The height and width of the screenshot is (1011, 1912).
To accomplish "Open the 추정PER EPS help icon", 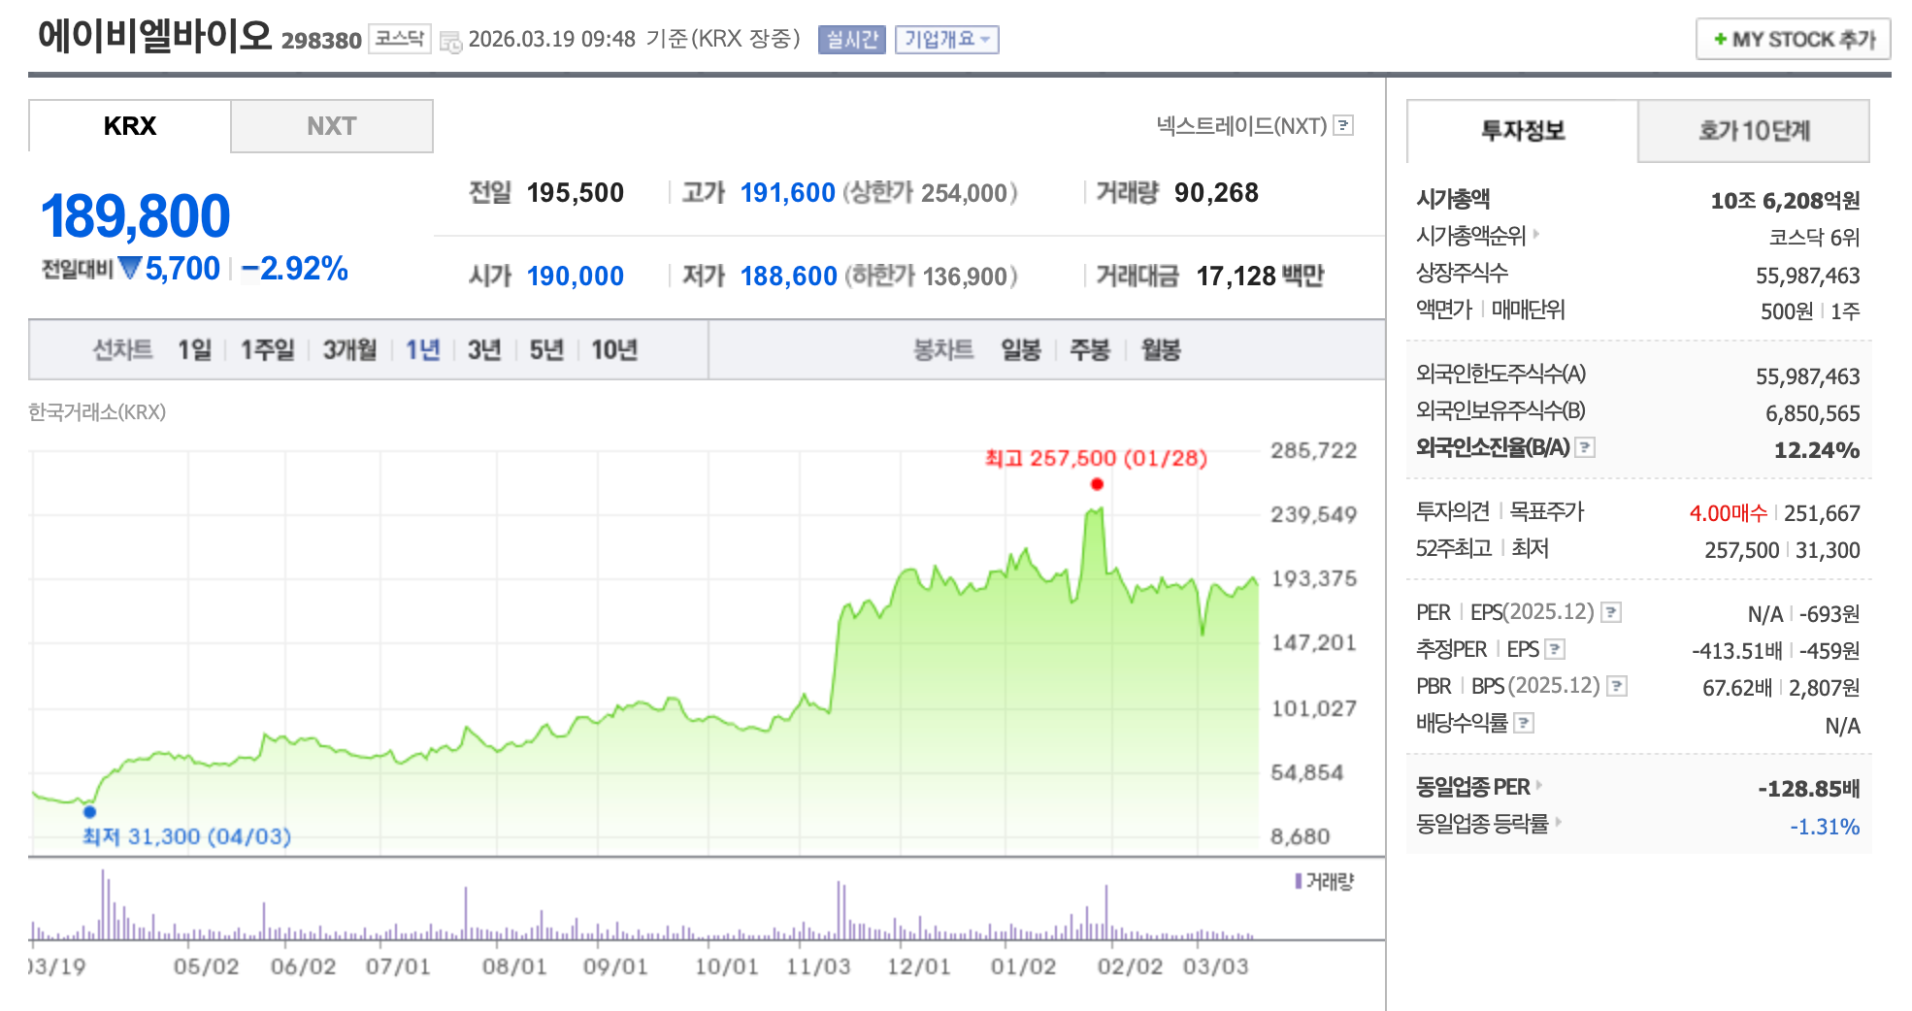I will [x=1555, y=649].
